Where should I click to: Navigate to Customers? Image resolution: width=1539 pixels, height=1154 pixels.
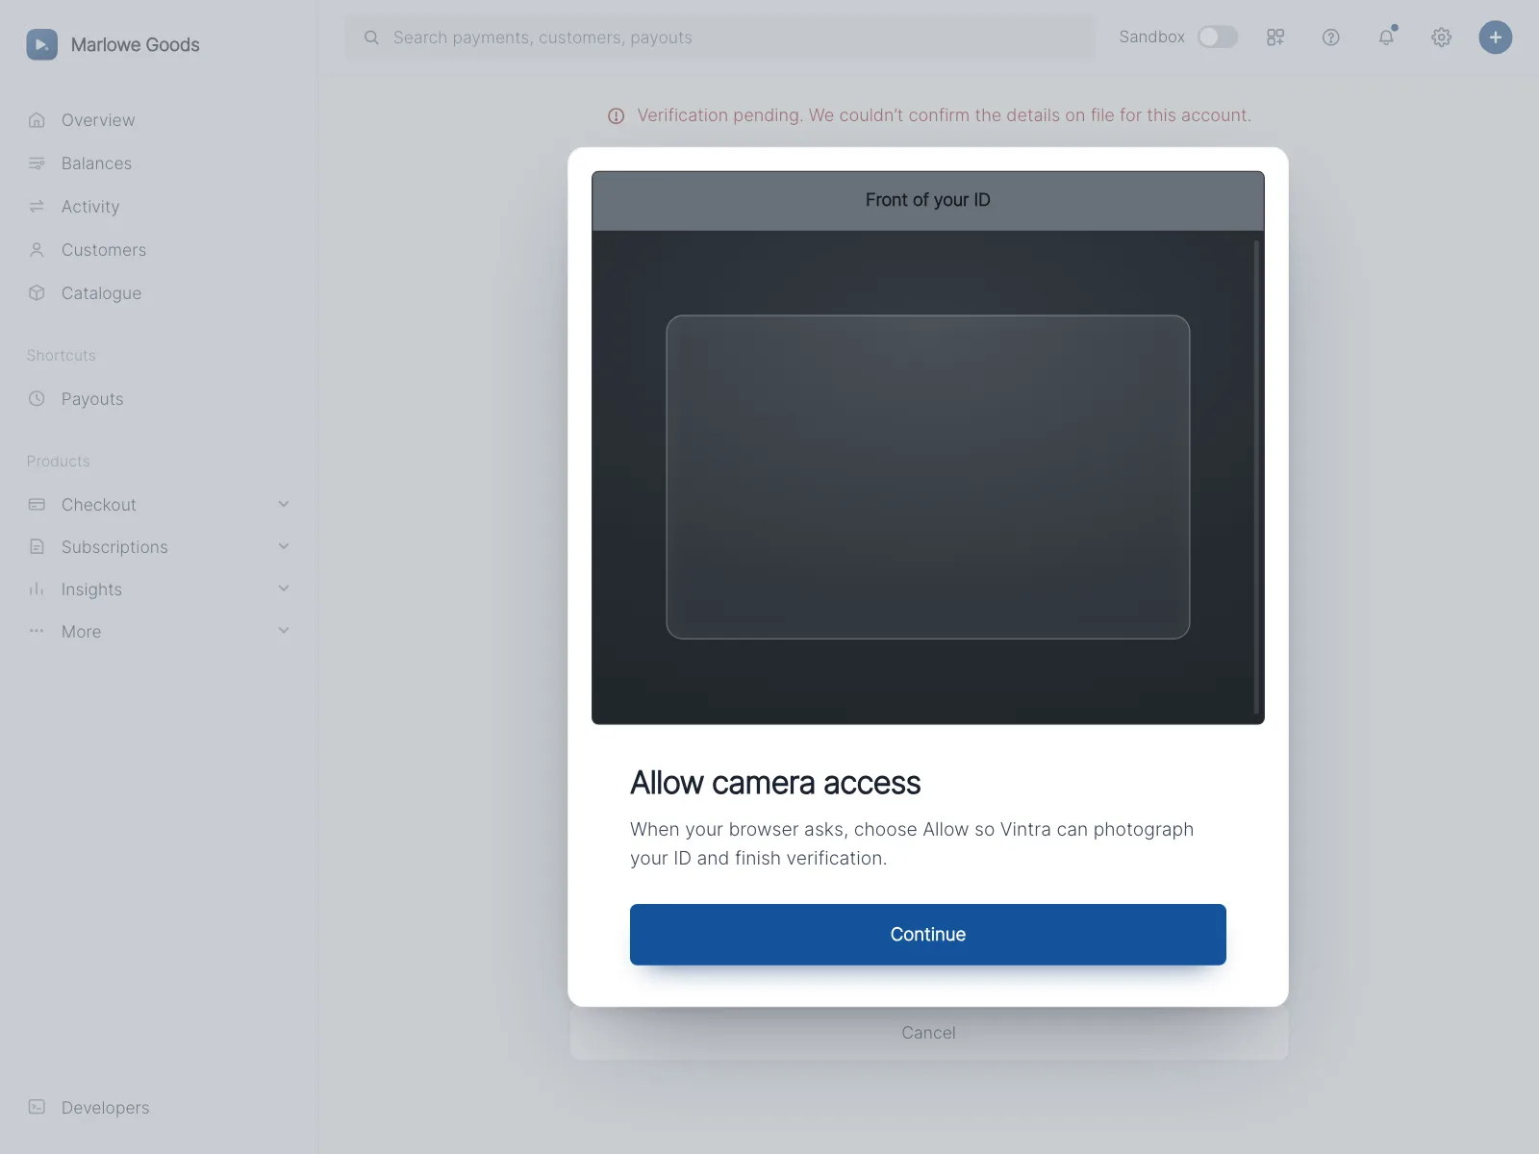coord(104,250)
